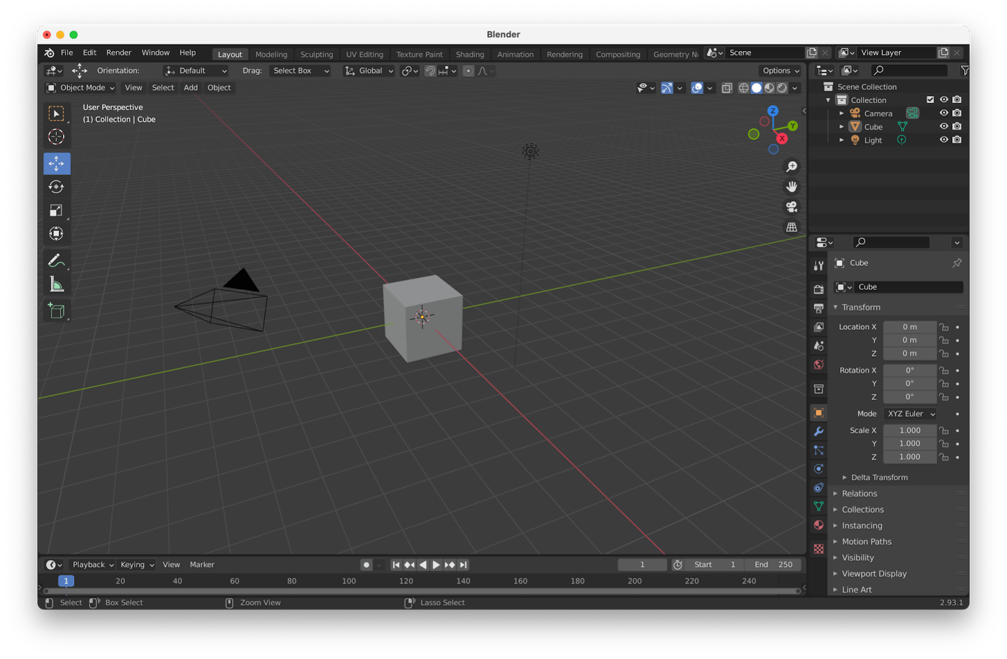Viewport: 1007px width, 659px height.
Task: Expand the Relations panel
Action: [858, 494]
